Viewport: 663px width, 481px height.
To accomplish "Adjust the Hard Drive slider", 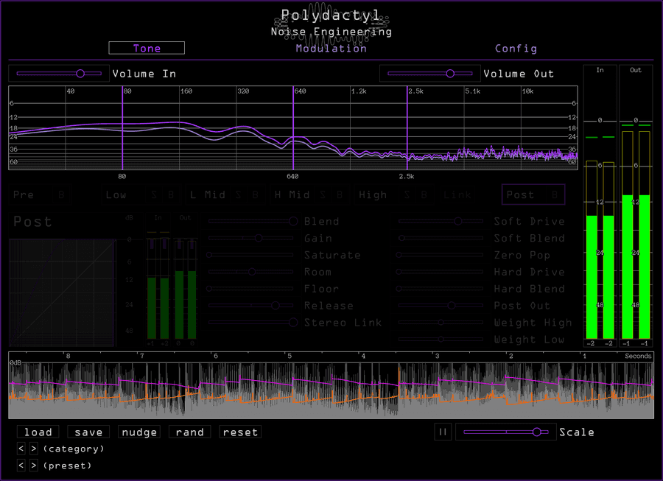I will [441, 272].
